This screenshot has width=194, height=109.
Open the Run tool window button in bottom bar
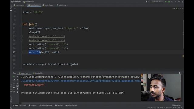click(15, 105)
